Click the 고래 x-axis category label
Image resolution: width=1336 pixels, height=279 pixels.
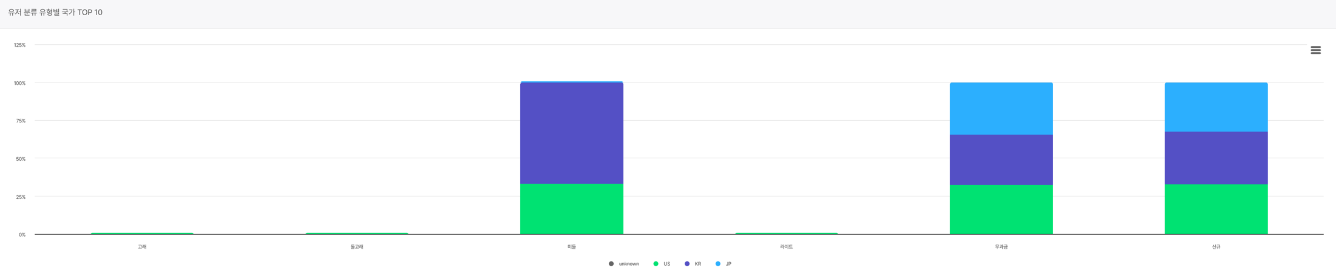click(x=142, y=247)
